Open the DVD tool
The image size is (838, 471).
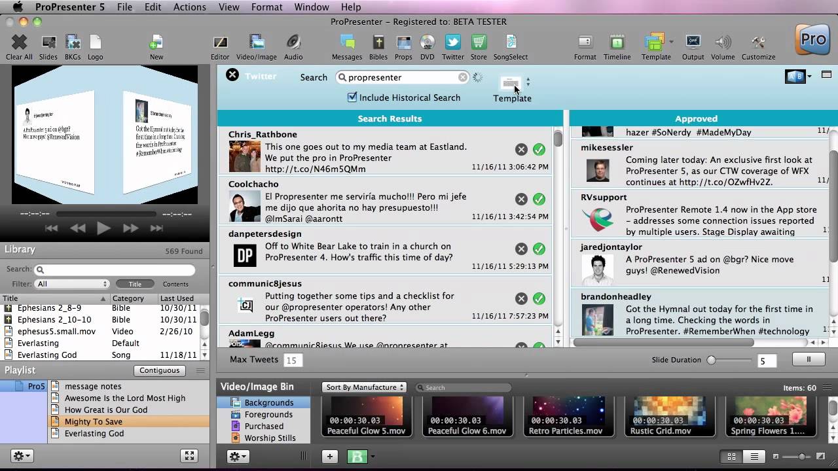[428, 43]
